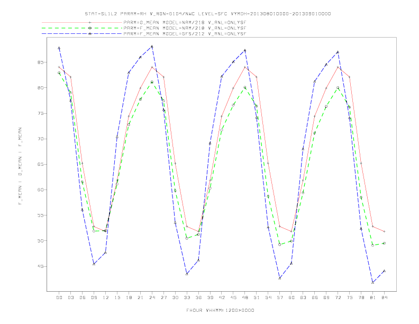Click x-axis forecast hour label 42
Image resolution: width=419 pixels, height=324 pixels.
pos(222,298)
